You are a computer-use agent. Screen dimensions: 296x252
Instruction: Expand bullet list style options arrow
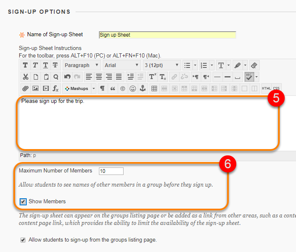point(195,65)
